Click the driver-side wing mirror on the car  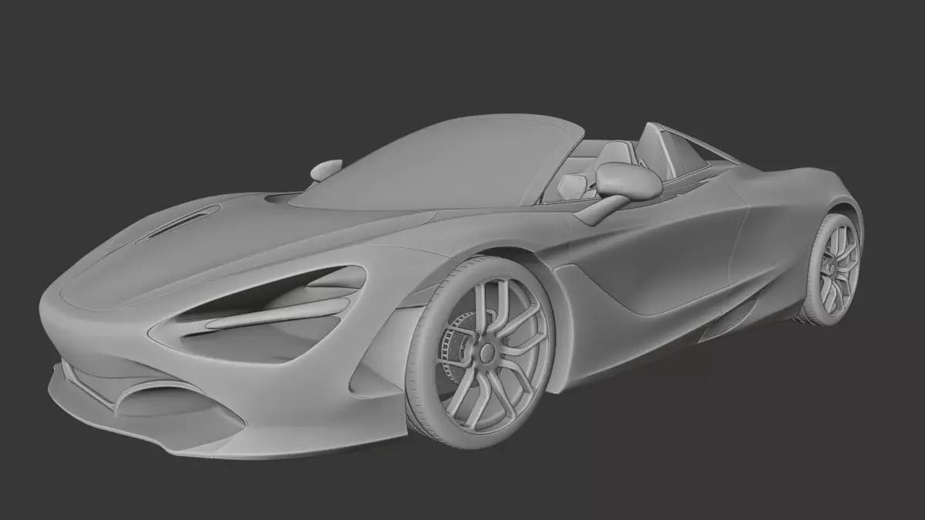point(627,182)
